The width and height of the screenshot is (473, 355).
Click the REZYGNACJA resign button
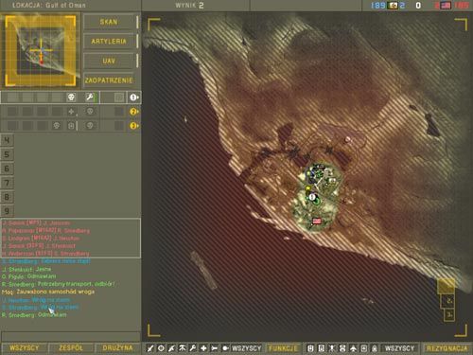(447, 348)
